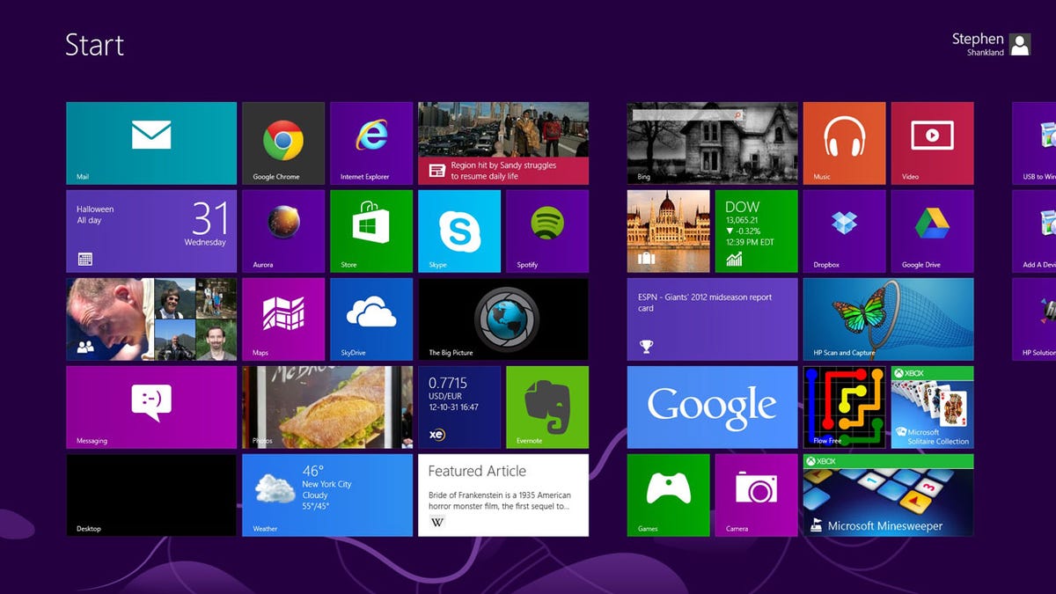Open the Maps app

click(282, 319)
